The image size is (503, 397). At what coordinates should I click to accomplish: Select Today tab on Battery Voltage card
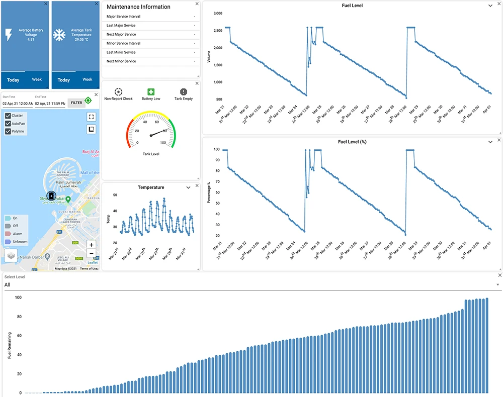pos(13,80)
